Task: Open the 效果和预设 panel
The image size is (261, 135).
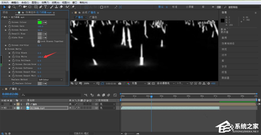Action: pyautogui.click(x=228, y=44)
